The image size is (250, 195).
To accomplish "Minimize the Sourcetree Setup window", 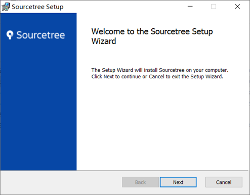I will pos(190,7).
